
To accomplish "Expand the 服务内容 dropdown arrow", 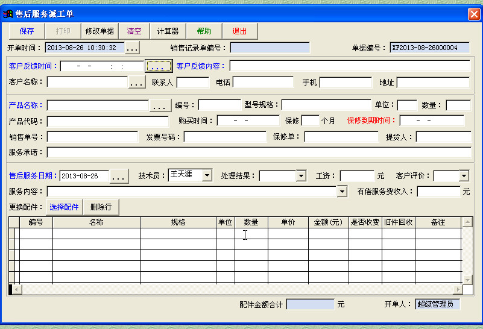I will [x=342, y=192].
